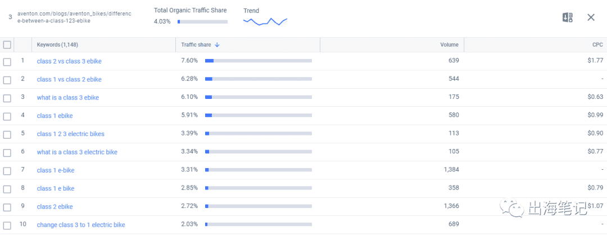Sort table by CPC column
This screenshot has height=235, width=607.
597,45
